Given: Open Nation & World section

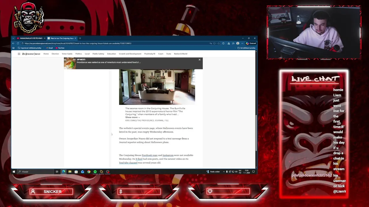Looking at the screenshot, I should pyautogui.click(x=181, y=54).
